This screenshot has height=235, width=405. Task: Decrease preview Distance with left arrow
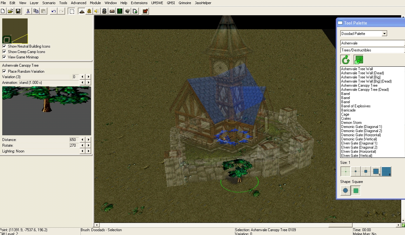click(x=83, y=140)
